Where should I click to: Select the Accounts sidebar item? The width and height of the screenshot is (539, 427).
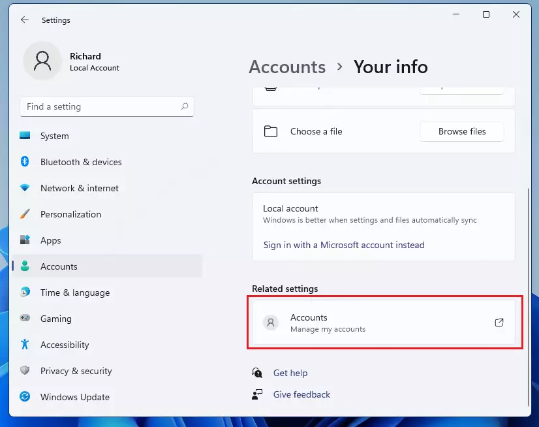click(x=107, y=266)
